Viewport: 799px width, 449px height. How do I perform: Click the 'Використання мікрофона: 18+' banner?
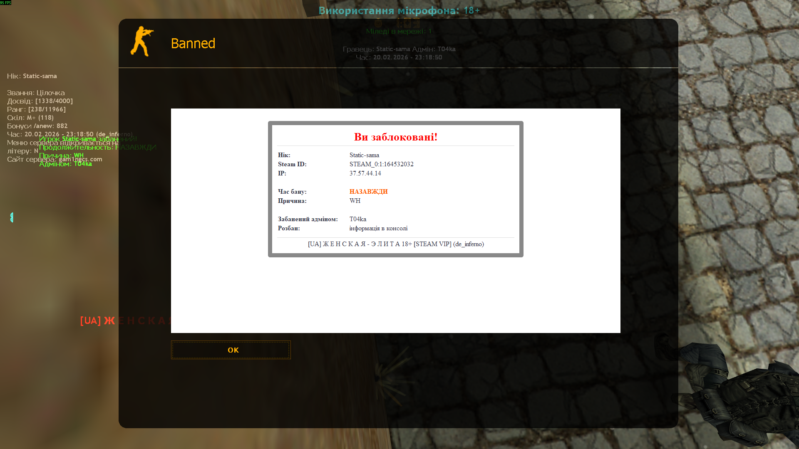click(x=399, y=10)
